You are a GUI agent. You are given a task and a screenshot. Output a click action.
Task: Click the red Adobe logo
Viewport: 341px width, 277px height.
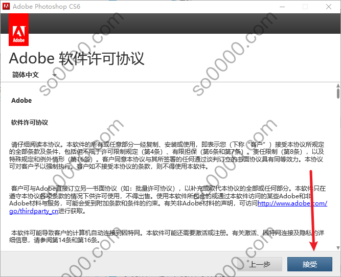coord(19,30)
